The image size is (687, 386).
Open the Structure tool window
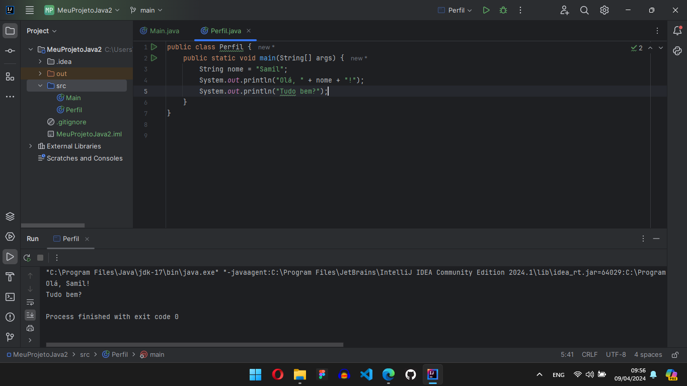[x=10, y=76]
